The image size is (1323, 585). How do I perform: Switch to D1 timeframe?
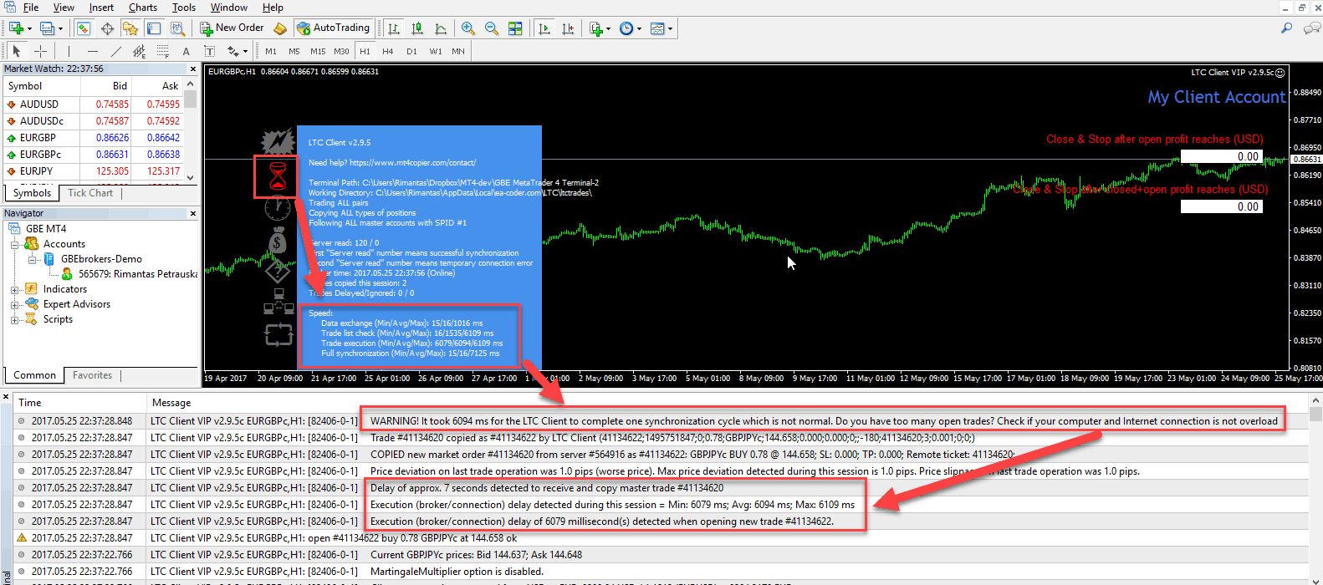tap(411, 51)
